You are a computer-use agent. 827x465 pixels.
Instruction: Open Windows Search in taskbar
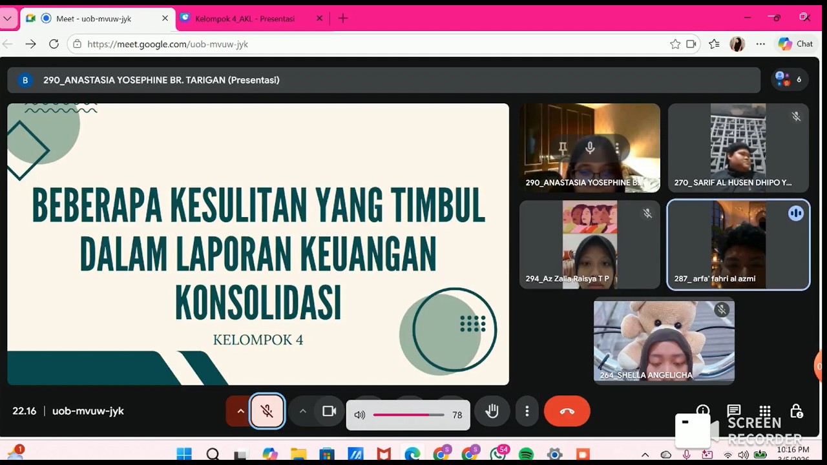pos(213,454)
